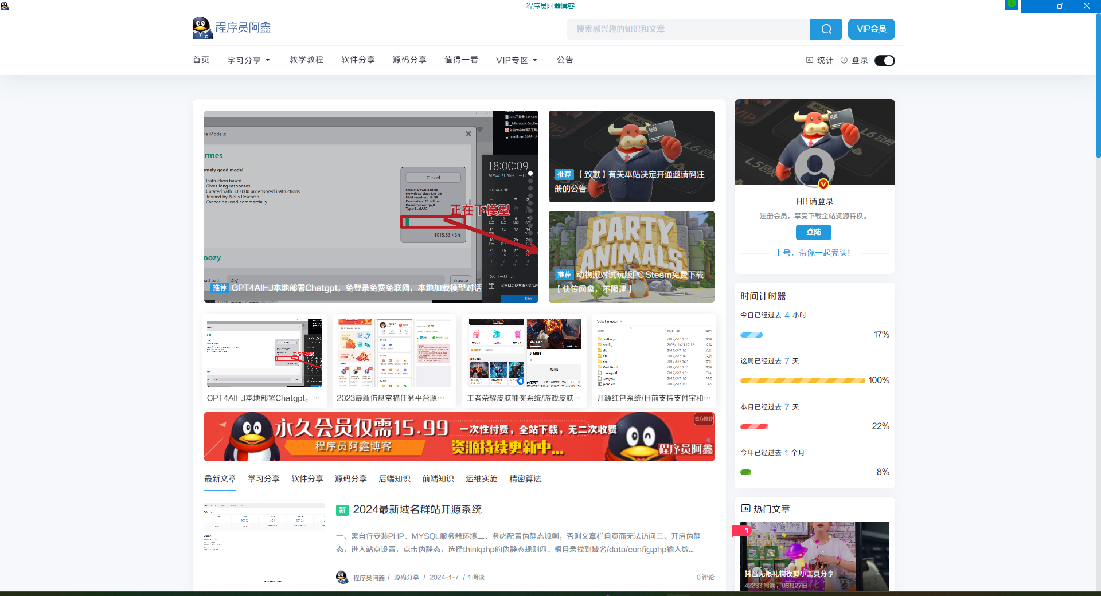1101x596 pixels.
Task: Focus the search input field
Action: coord(688,29)
